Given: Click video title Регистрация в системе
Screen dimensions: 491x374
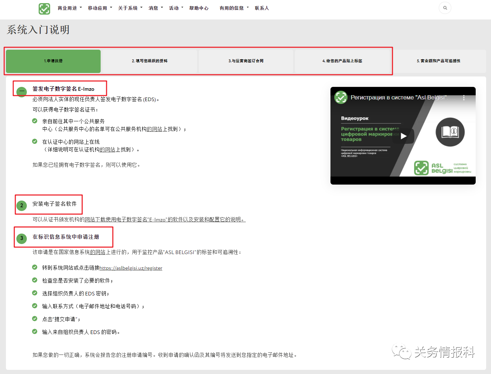Looking at the screenshot, I should point(403,98).
